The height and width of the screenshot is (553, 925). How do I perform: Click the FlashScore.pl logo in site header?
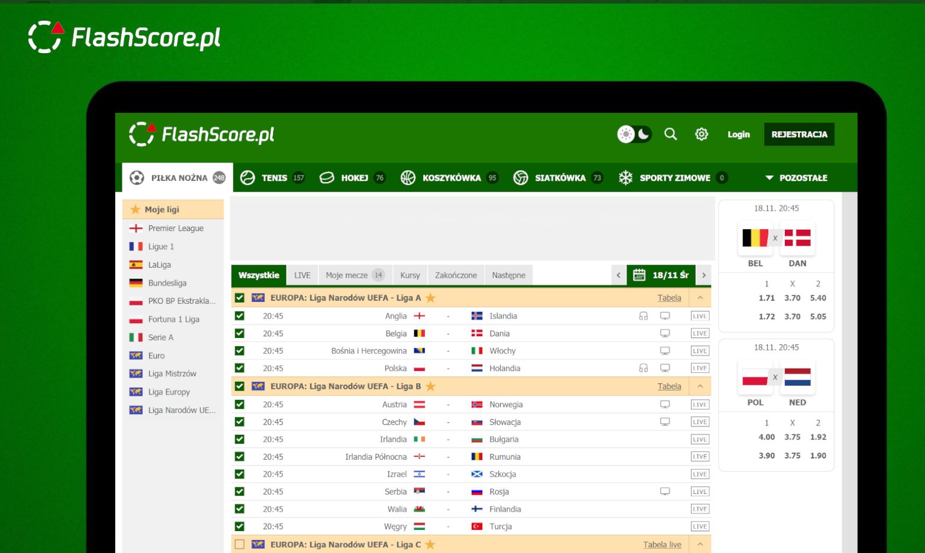coord(202,134)
